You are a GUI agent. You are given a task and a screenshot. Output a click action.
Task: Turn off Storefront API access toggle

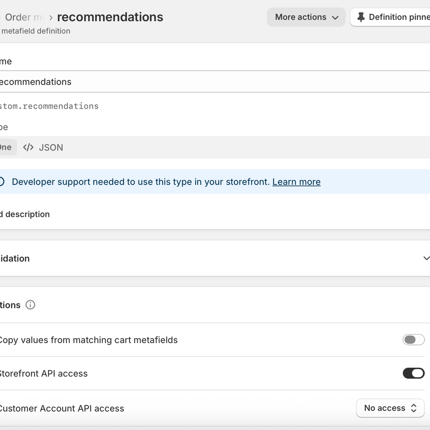click(414, 373)
